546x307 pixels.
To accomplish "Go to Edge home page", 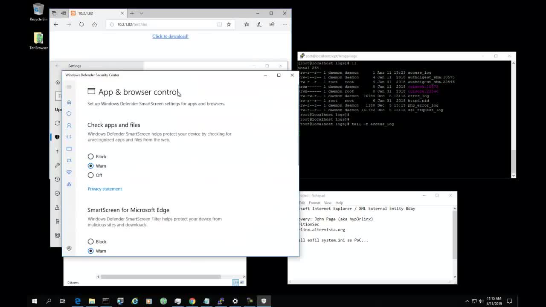I will click(x=94, y=24).
